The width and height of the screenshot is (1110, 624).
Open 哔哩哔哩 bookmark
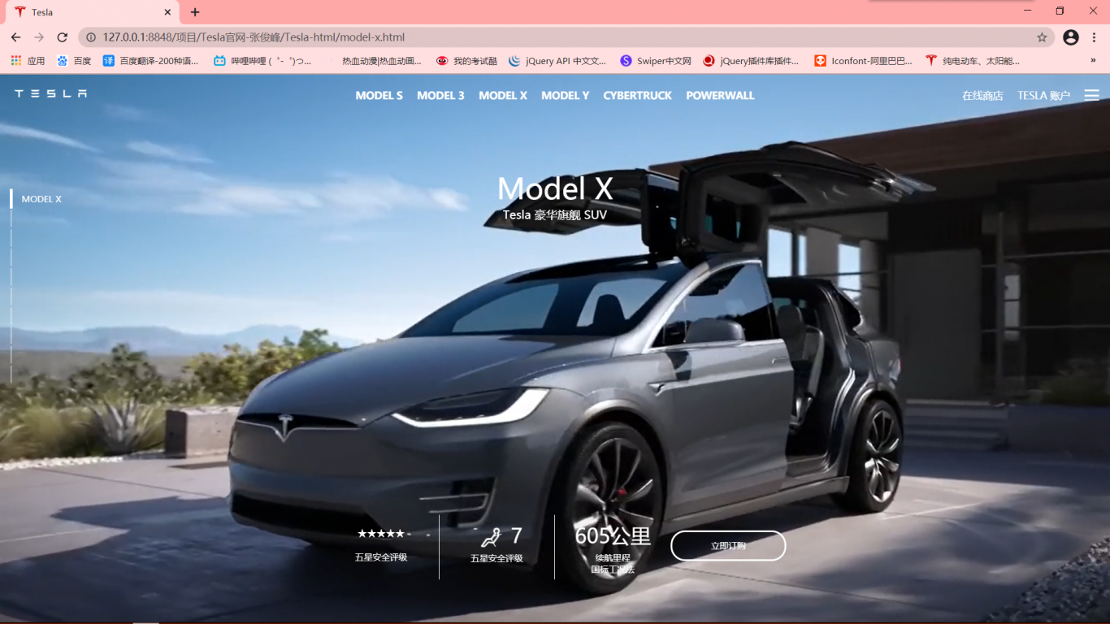tap(262, 61)
